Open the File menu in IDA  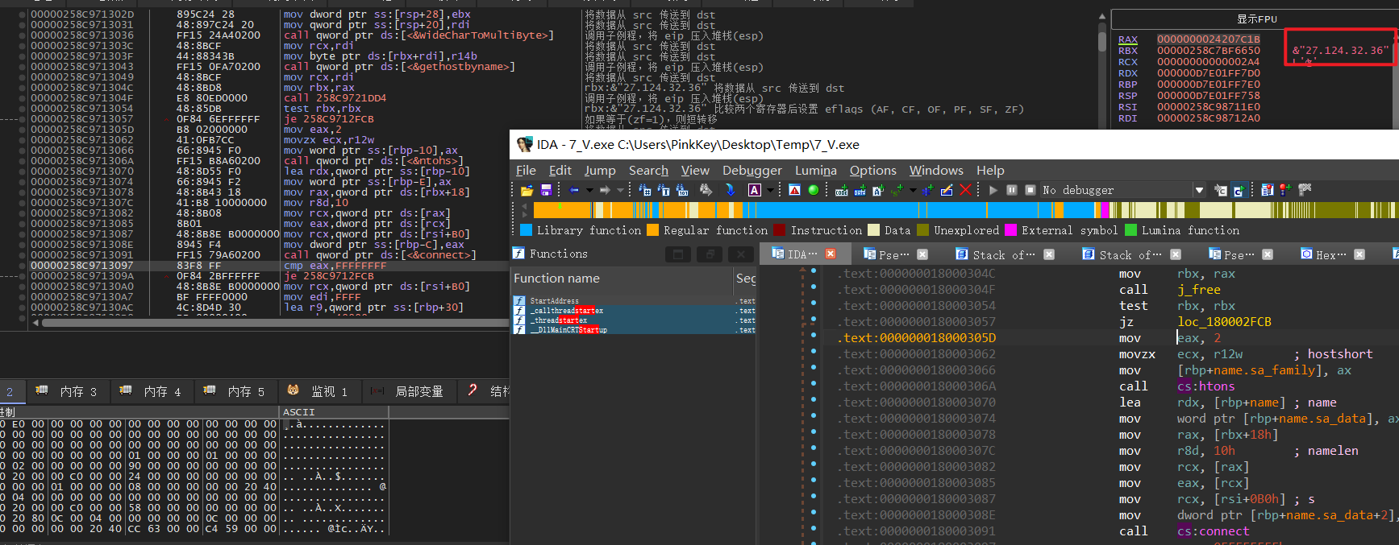[x=526, y=170]
